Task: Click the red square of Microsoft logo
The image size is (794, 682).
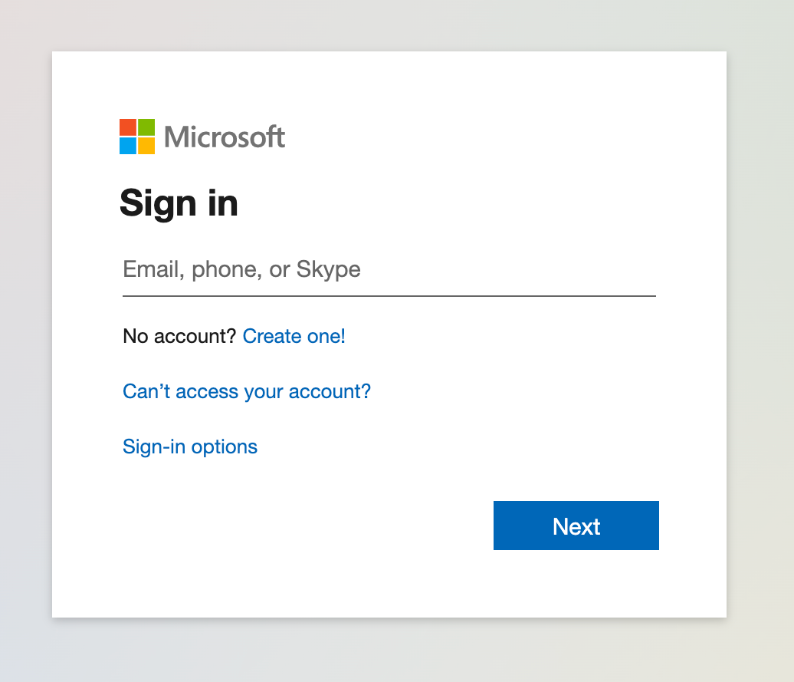Action: point(128,127)
